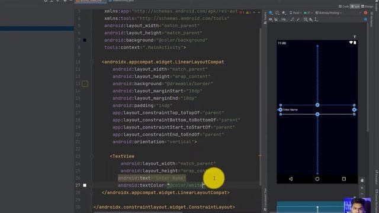Image resolution: width=379 pixels, height=213 pixels.
Task: Click the preview home circle button
Action: point(317,179)
